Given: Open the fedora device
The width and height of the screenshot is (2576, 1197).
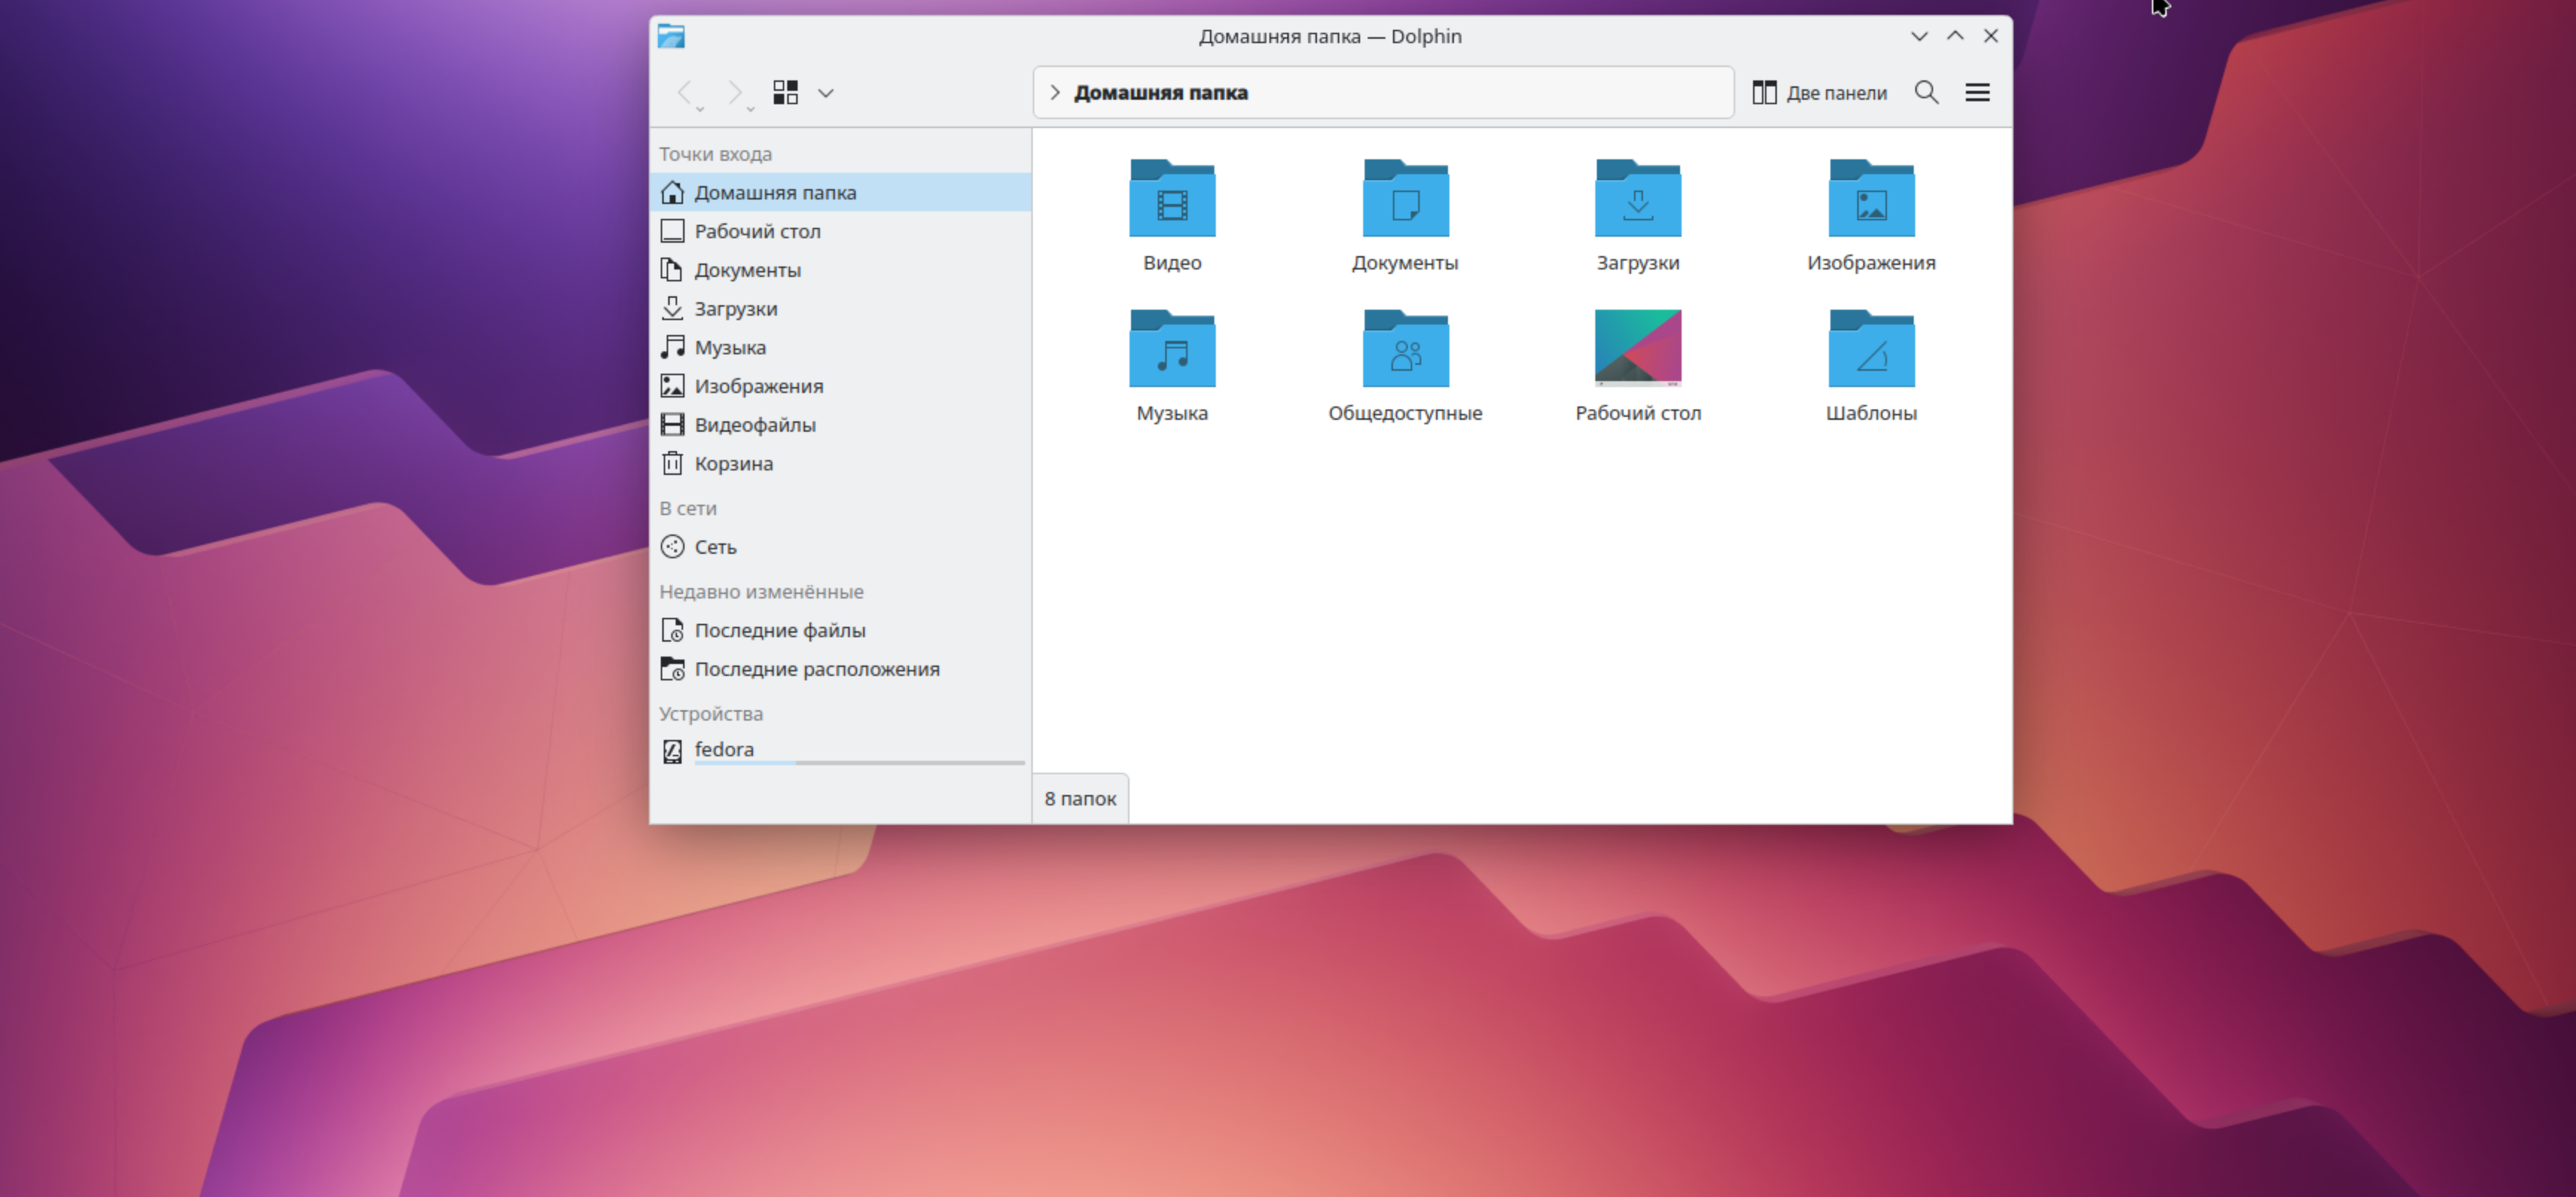Looking at the screenshot, I should point(840,750).
